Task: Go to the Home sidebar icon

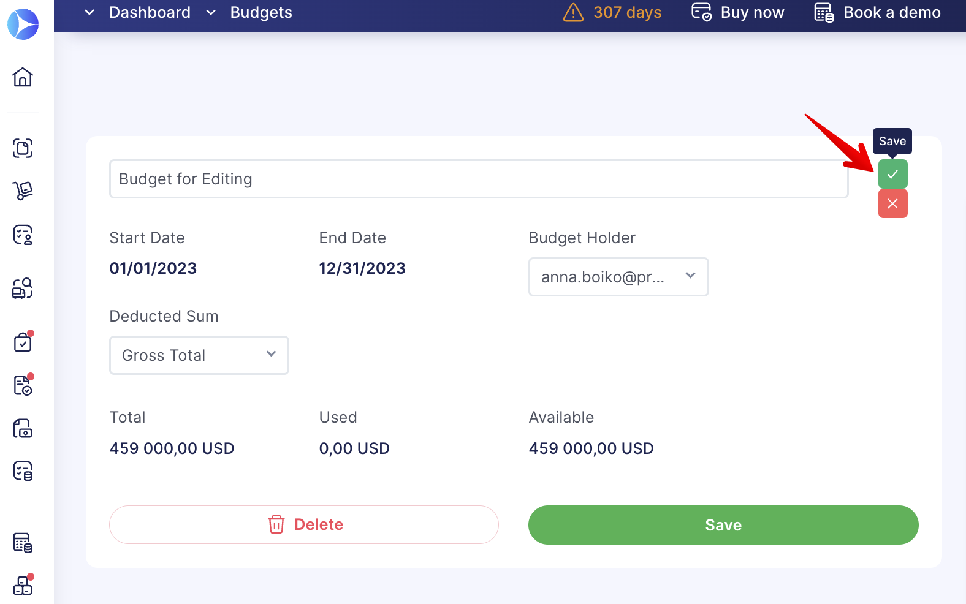Action: [23, 77]
